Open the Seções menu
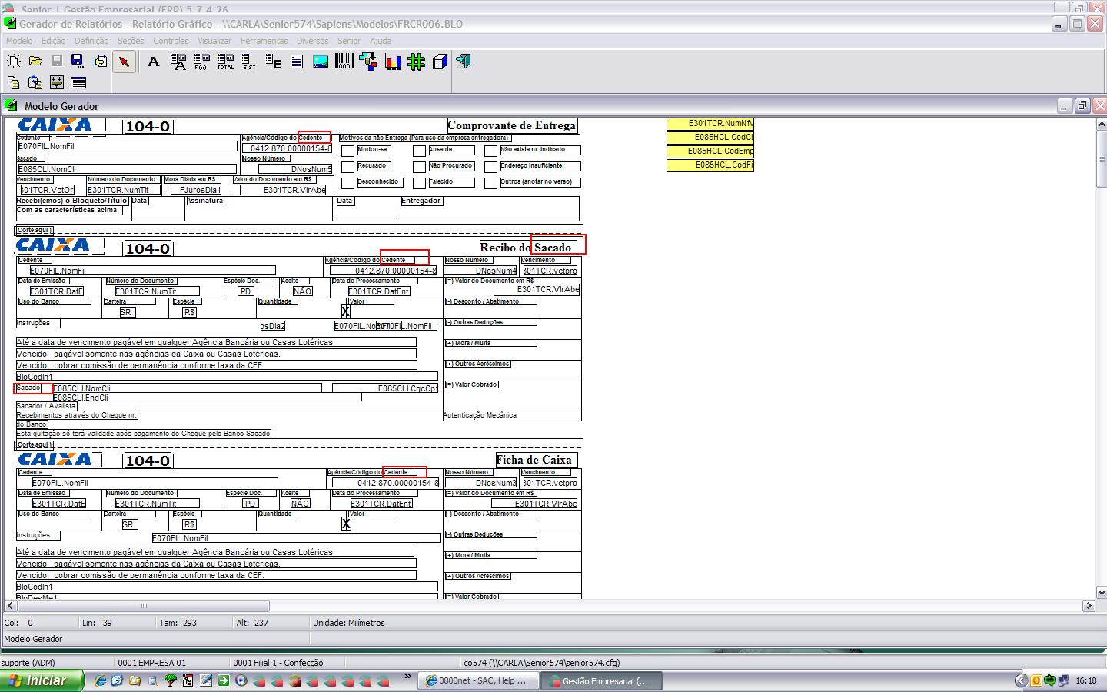Image resolution: width=1107 pixels, height=692 pixels. click(130, 41)
